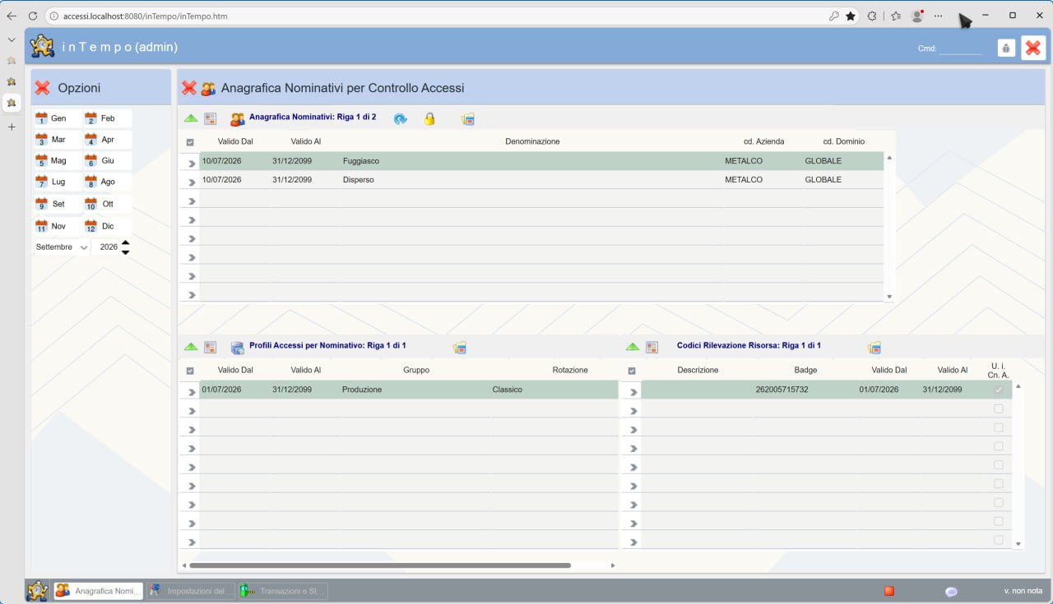The width and height of the screenshot is (1053, 604).
Task: Switch to Impostazioni del... taskbar tab
Action: [x=191, y=591]
